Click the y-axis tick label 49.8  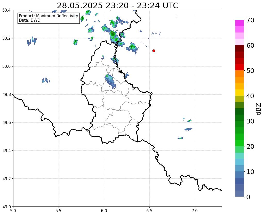(x=6, y=95)
